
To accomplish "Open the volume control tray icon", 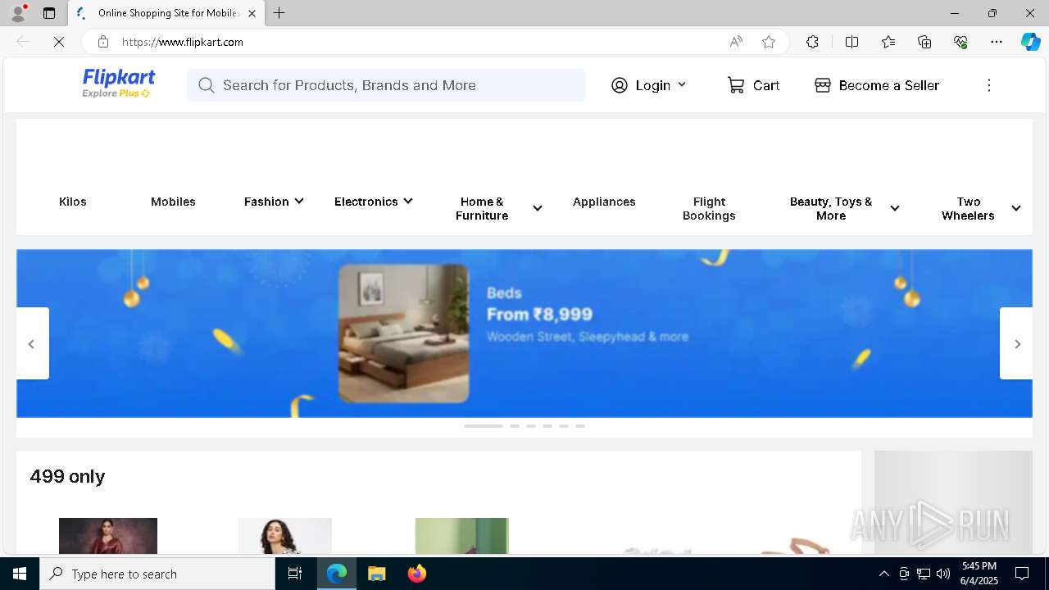I will pyautogui.click(x=943, y=574).
